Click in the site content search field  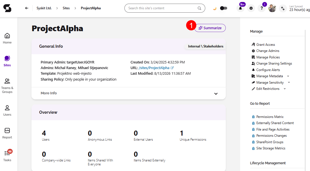(x=165, y=8)
